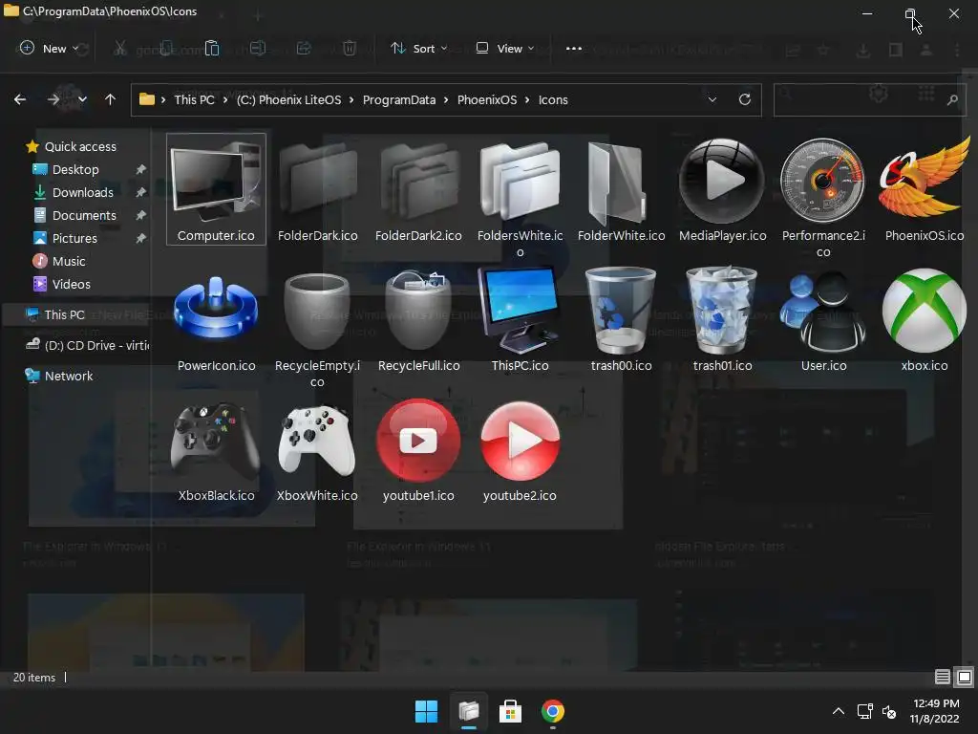Open the Windows Start menu
The height and width of the screenshot is (734, 978).
tap(427, 711)
